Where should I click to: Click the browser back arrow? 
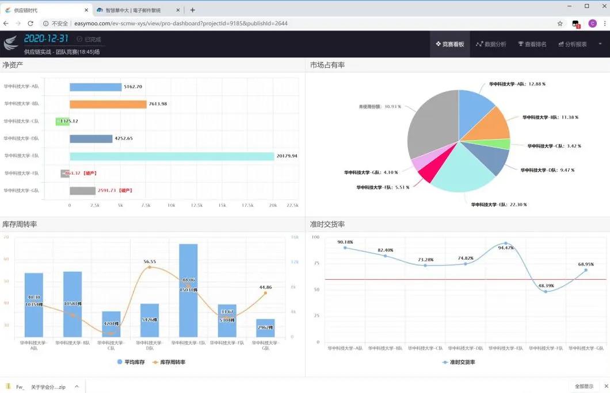pyautogui.click(x=6, y=24)
